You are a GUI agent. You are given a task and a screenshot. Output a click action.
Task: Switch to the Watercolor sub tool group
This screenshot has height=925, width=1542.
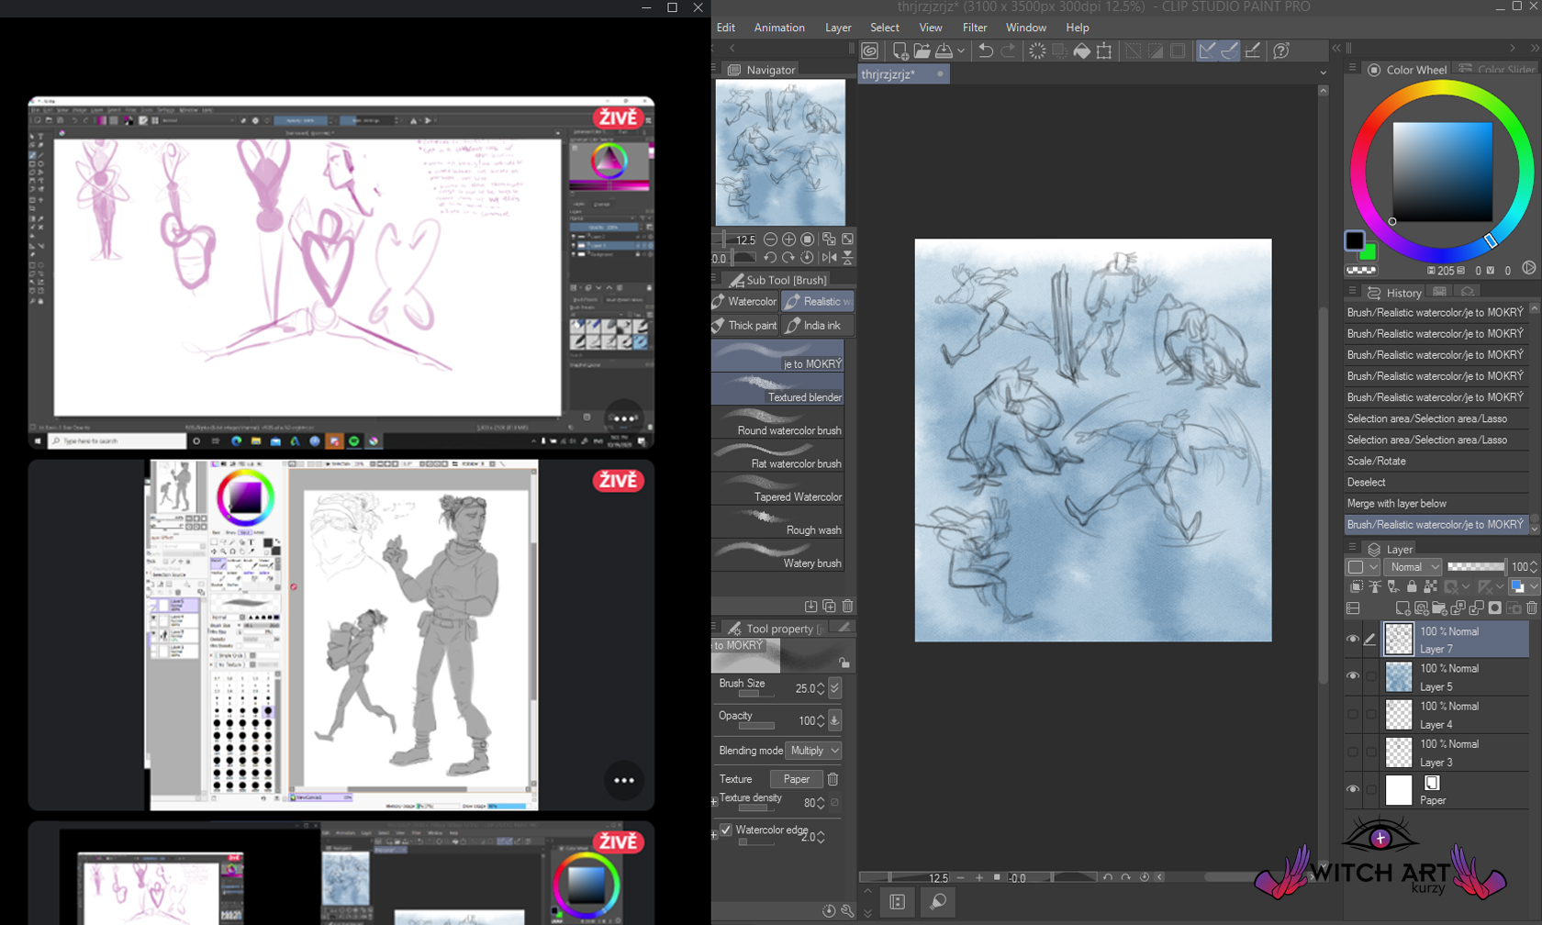point(744,301)
